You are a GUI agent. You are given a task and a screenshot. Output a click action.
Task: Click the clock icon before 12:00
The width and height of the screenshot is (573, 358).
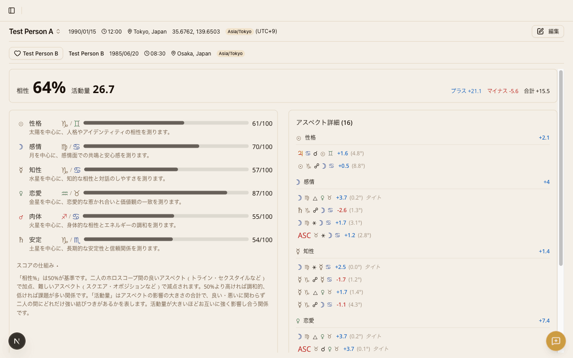point(103,31)
